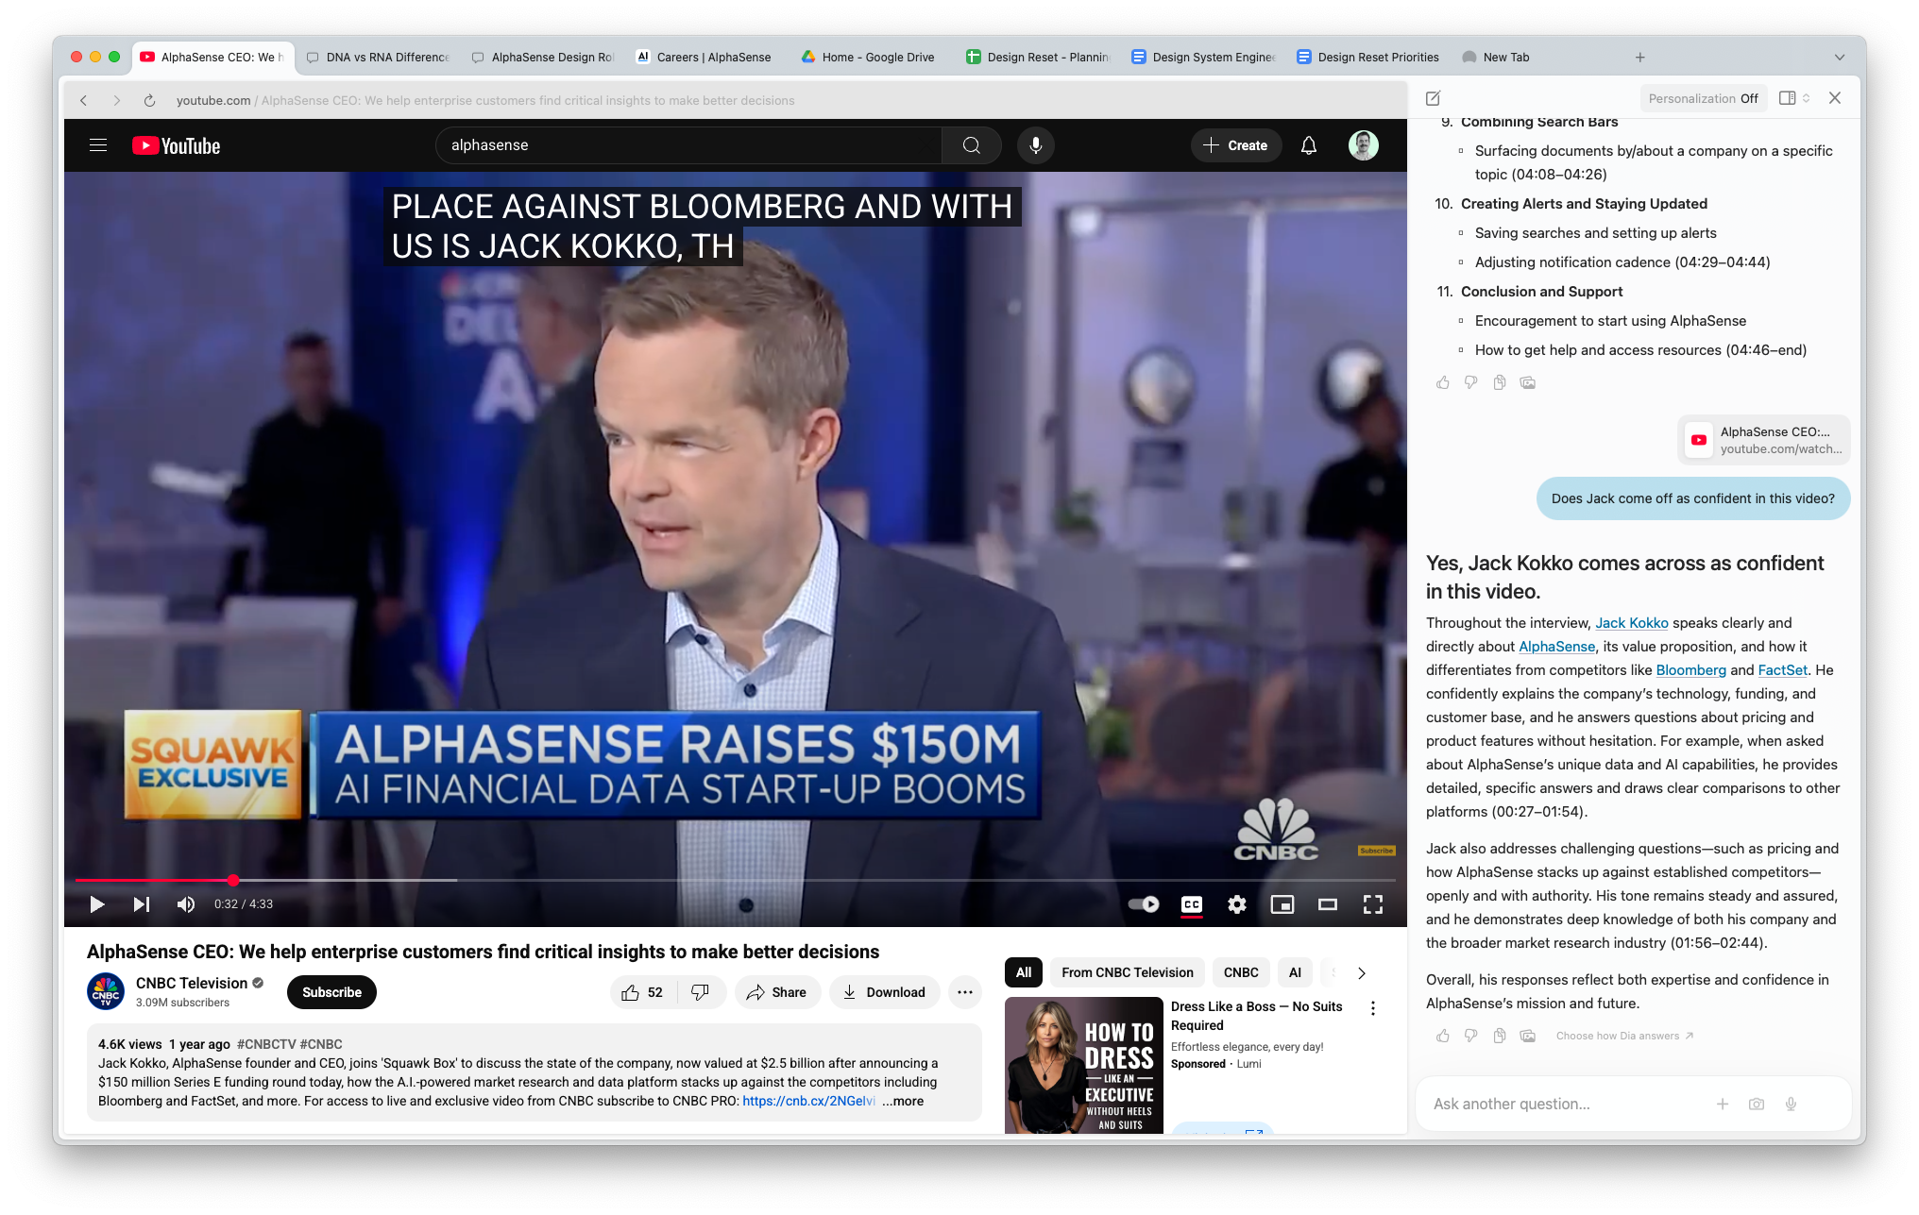Viewport: 1919px width, 1215px height.
Task: Click the voice search microphone icon
Action: (1035, 145)
